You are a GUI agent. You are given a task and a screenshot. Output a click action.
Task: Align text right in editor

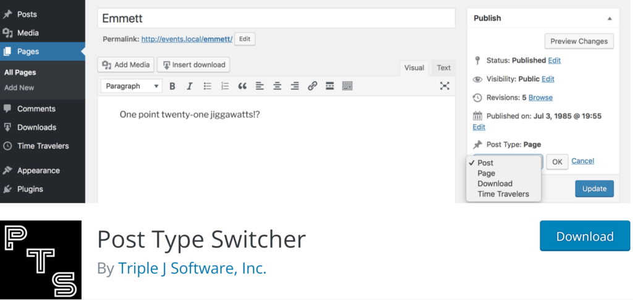(295, 86)
